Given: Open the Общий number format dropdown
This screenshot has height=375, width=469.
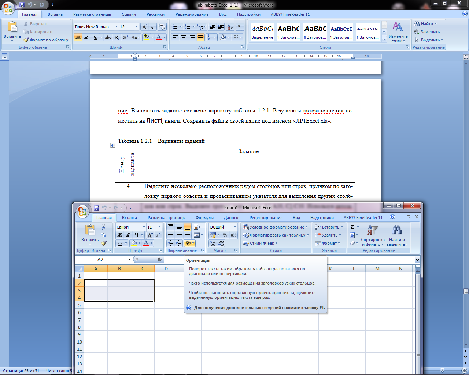Looking at the screenshot, I should tap(235, 227).
